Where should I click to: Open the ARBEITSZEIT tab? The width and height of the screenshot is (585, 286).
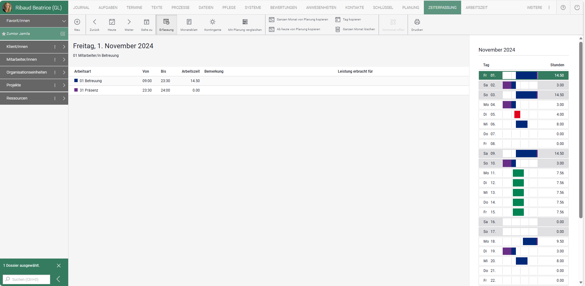(476, 8)
